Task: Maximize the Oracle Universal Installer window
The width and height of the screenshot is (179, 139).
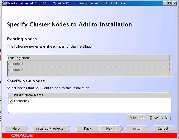Action: pyautogui.click(x=170, y=3)
